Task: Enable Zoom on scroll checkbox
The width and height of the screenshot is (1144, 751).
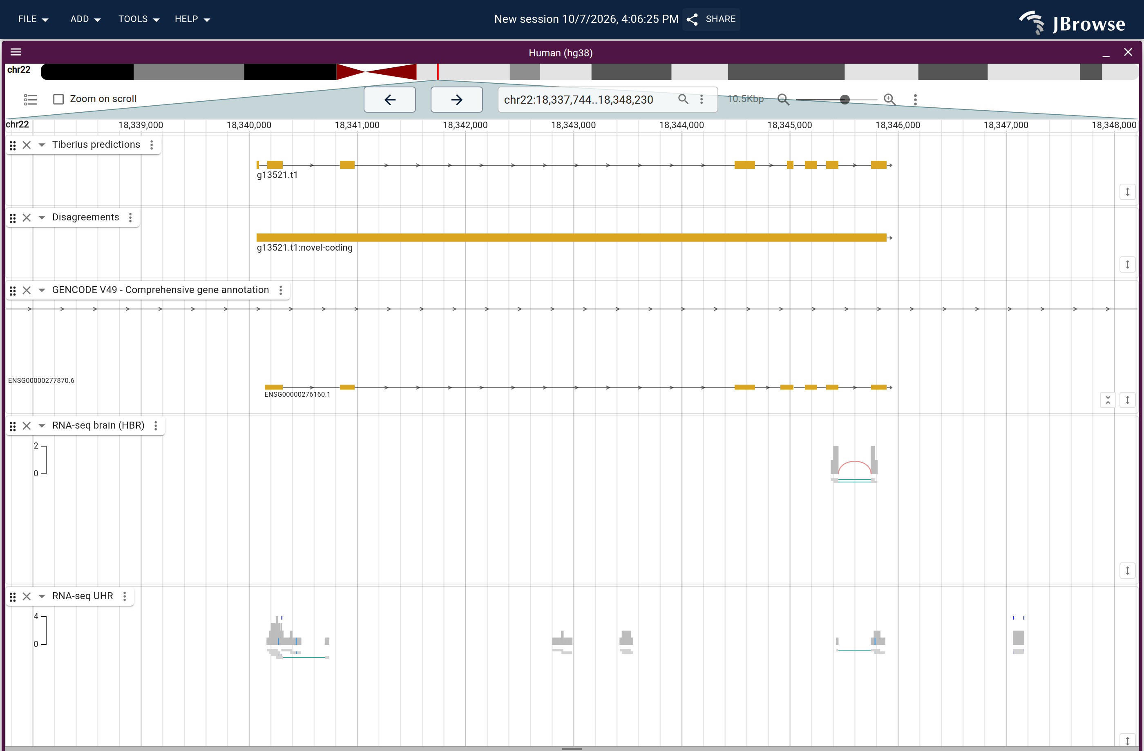Action: coord(59,100)
